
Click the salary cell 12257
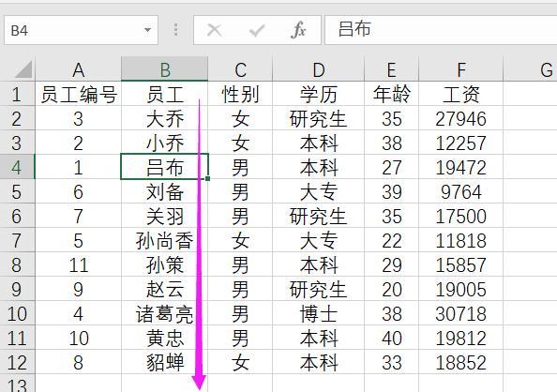pos(460,143)
